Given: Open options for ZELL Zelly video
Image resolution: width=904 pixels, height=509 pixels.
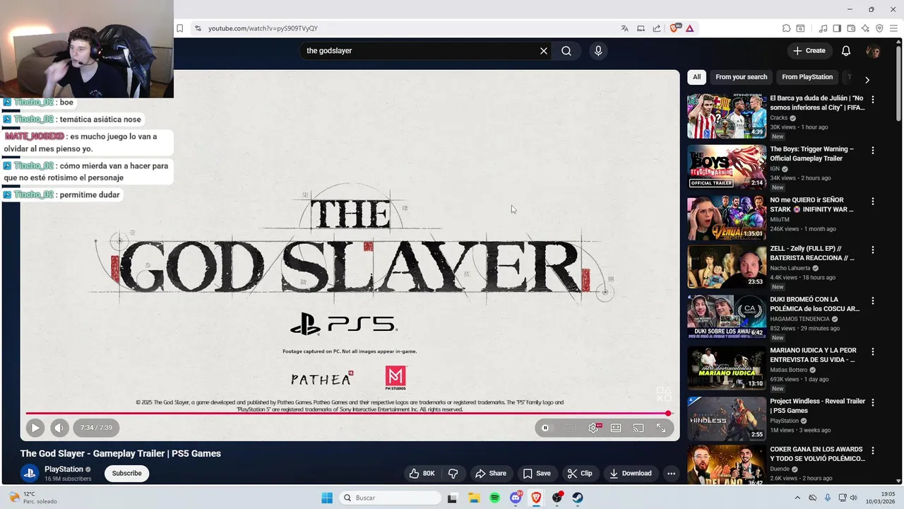Looking at the screenshot, I should [873, 250].
